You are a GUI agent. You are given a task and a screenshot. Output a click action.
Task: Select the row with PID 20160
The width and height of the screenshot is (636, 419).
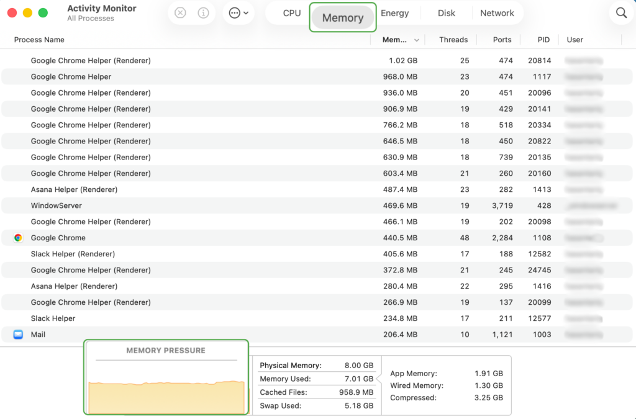(x=317, y=173)
